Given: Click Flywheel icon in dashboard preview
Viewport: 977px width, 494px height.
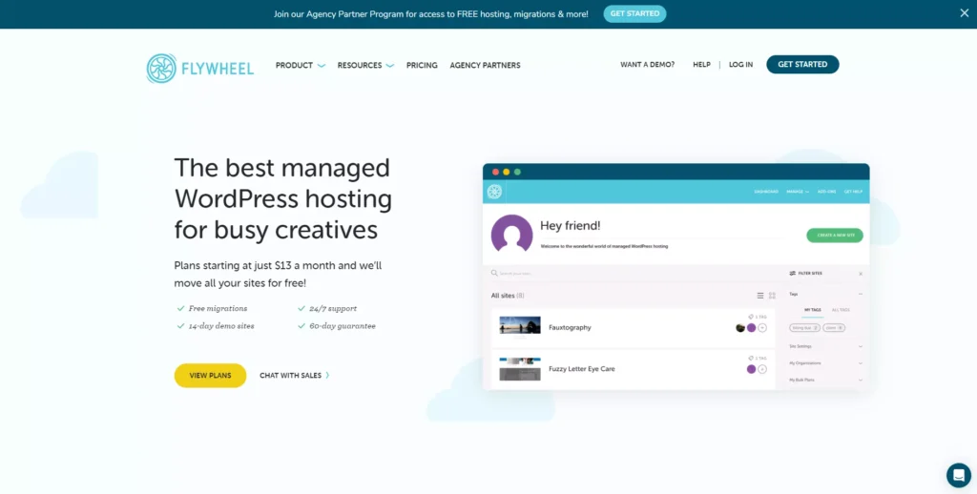Looking at the screenshot, I should 494,192.
